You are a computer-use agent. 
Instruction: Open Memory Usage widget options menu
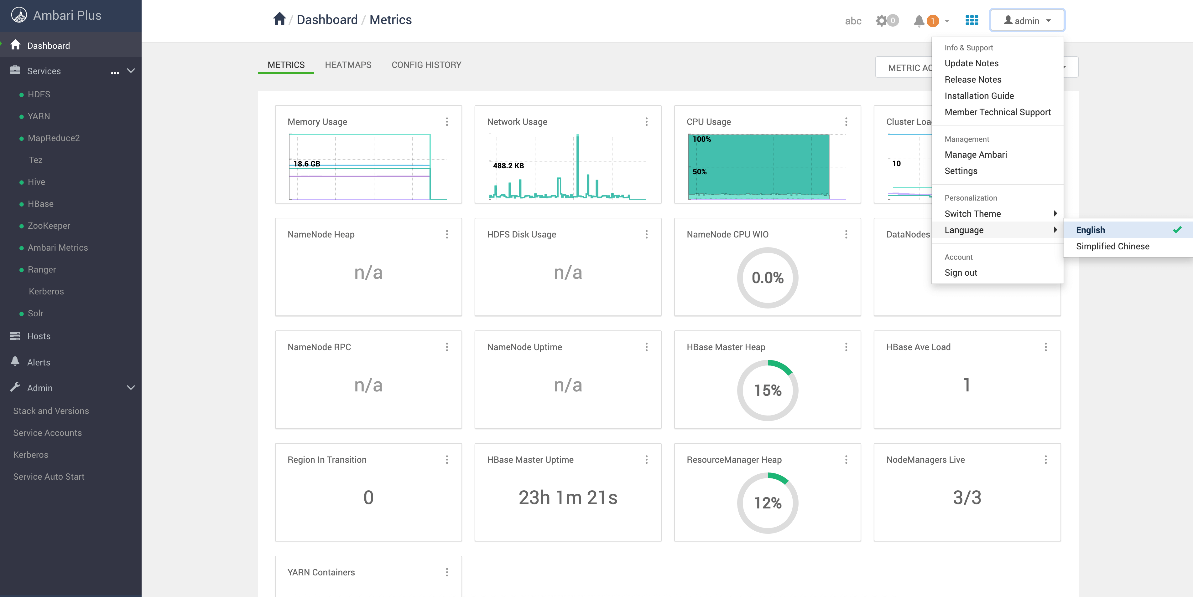pos(447,122)
